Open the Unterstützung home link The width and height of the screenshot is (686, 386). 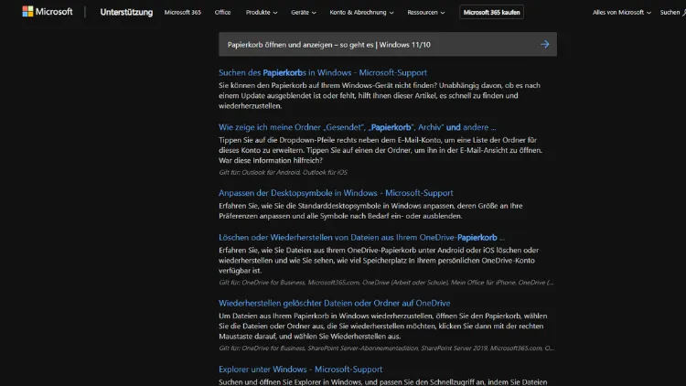pyautogui.click(x=126, y=12)
